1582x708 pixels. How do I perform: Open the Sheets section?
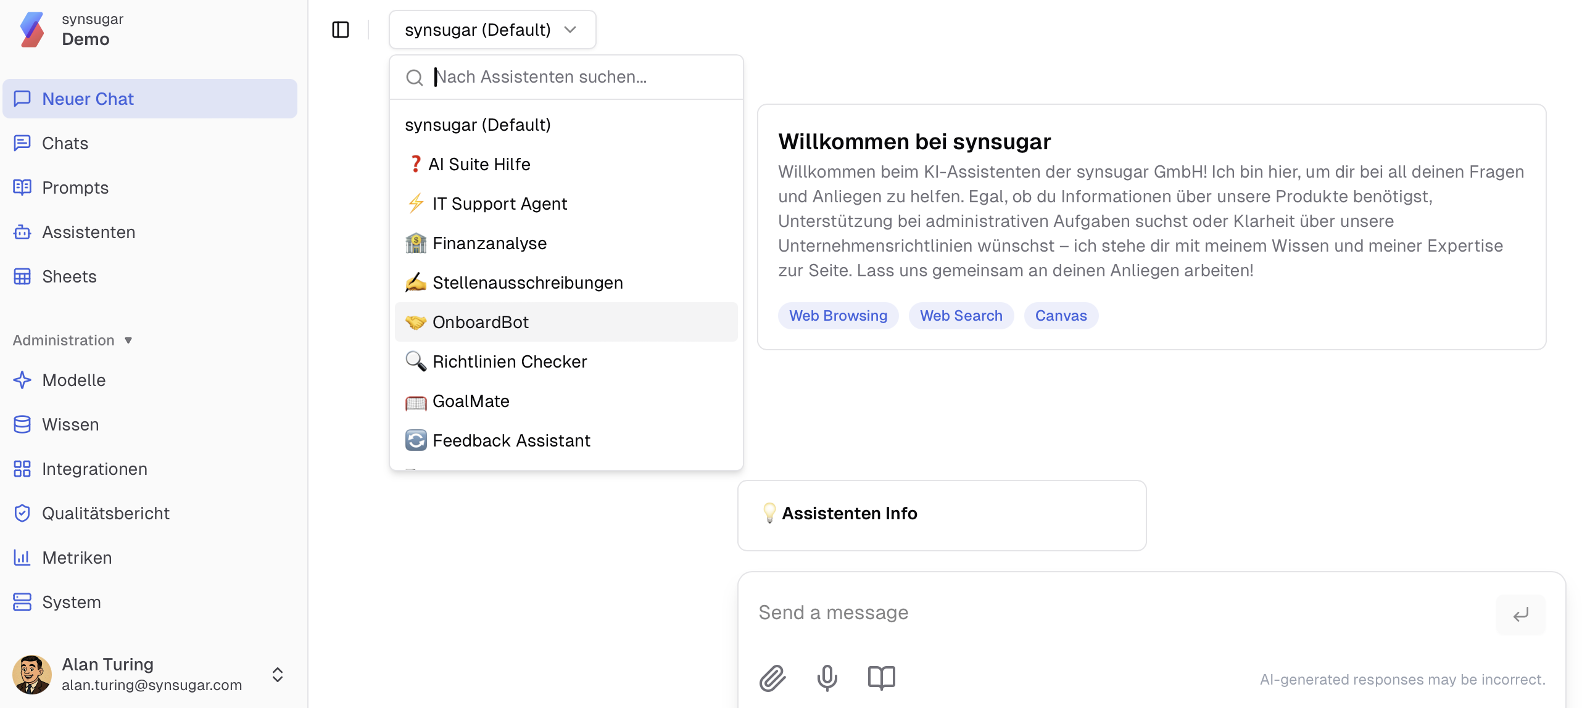point(68,276)
